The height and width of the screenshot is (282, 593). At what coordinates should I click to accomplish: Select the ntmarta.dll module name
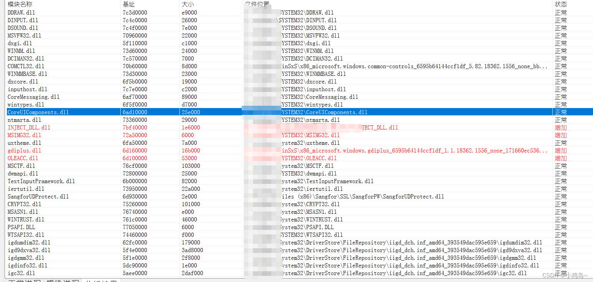(24, 120)
